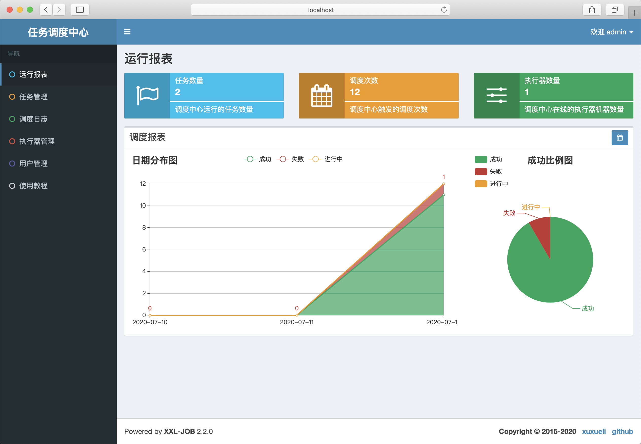Toggle the 进行中 orange swatch in pie legend
The width and height of the screenshot is (641, 444).
tap(481, 184)
